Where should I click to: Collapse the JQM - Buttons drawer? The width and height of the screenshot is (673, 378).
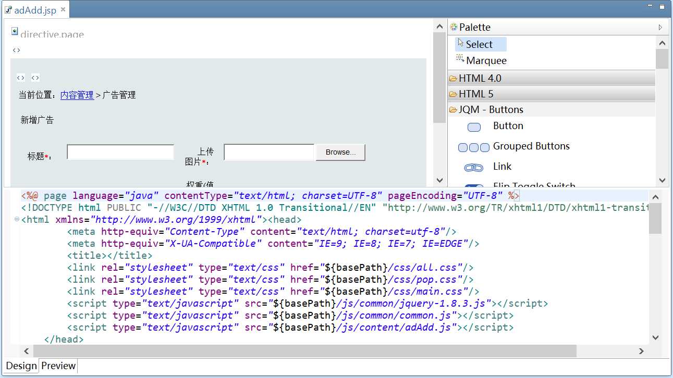tap(551, 109)
